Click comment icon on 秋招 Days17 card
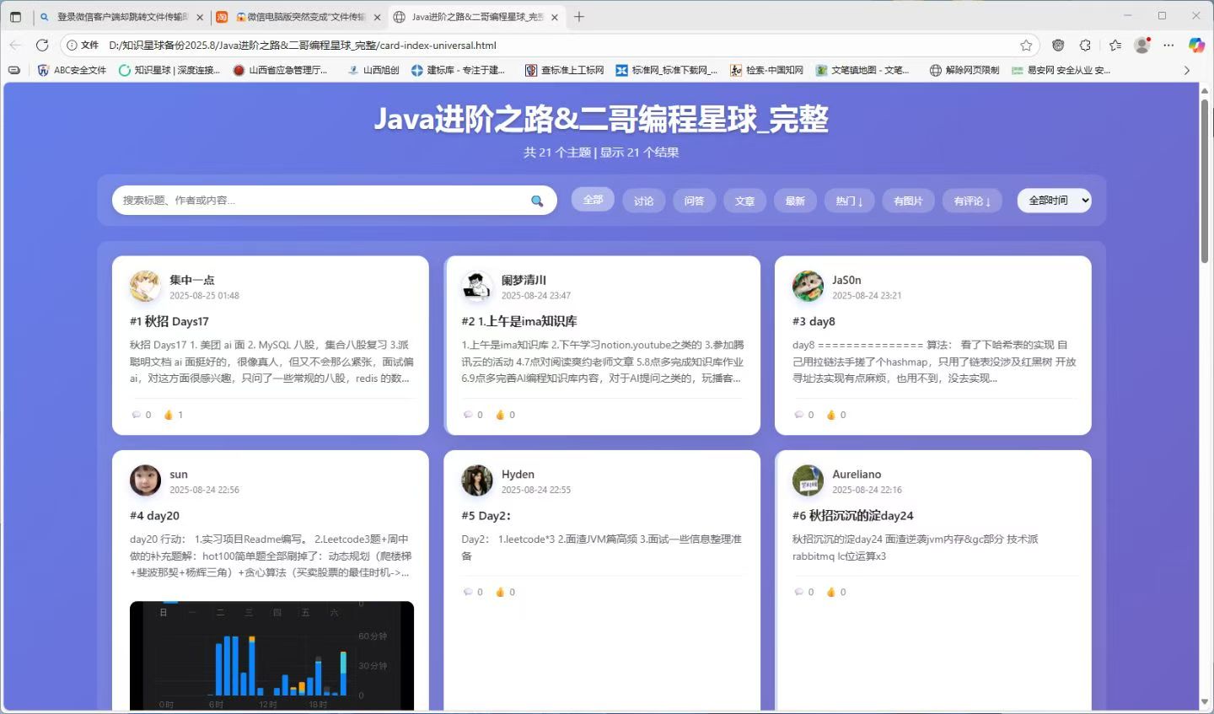 [x=137, y=415]
